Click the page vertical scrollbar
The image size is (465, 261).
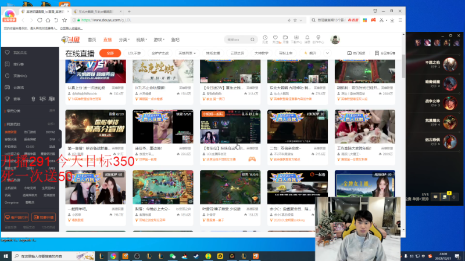[x=403, y=67]
